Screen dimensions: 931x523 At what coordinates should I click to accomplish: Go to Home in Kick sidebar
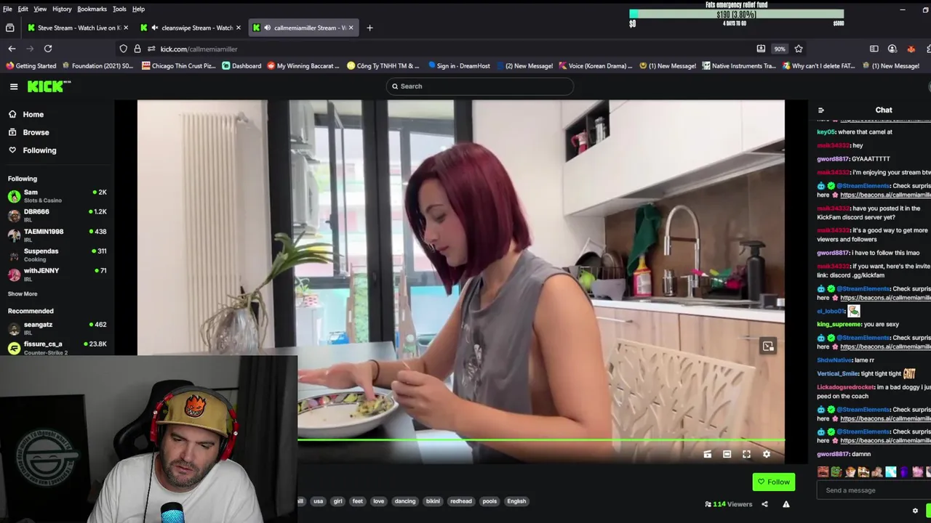coord(26,114)
